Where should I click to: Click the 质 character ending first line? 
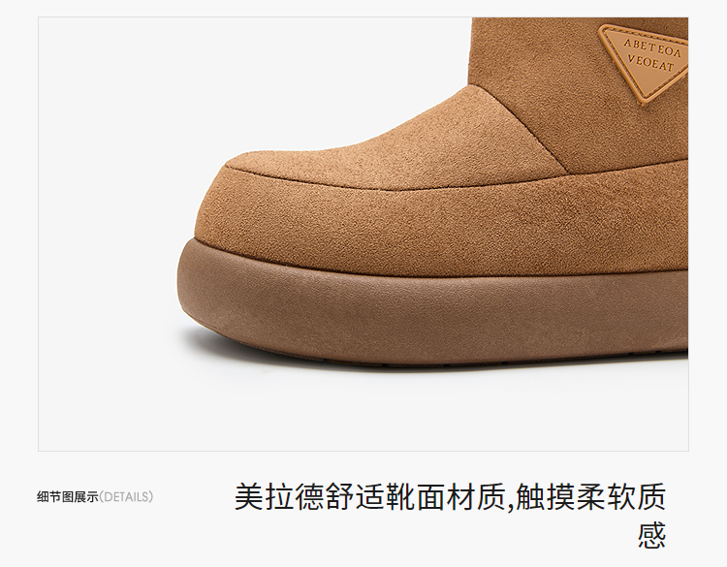pyautogui.click(x=652, y=496)
